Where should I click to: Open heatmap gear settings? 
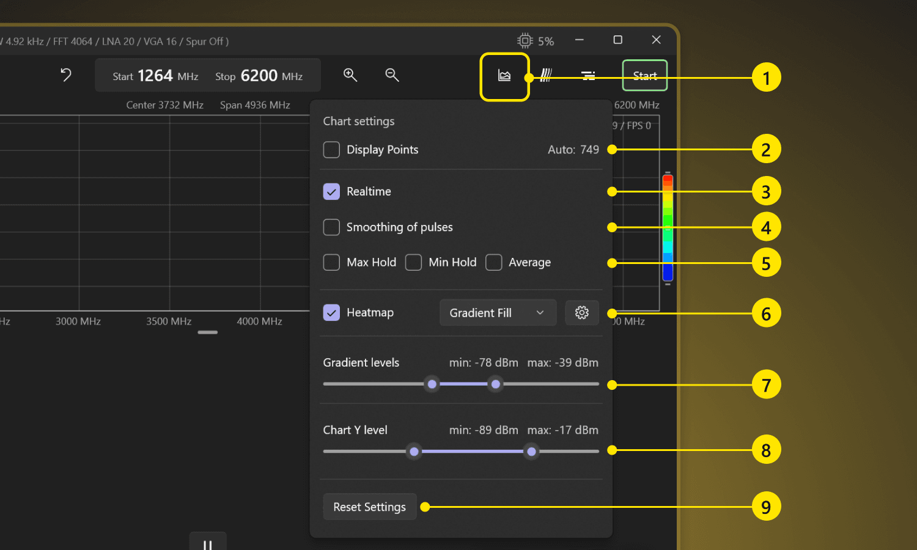tap(581, 313)
